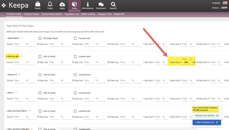Click help question mark next to Amazon $
The image size is (229, 130).
[x=19, y=74]
